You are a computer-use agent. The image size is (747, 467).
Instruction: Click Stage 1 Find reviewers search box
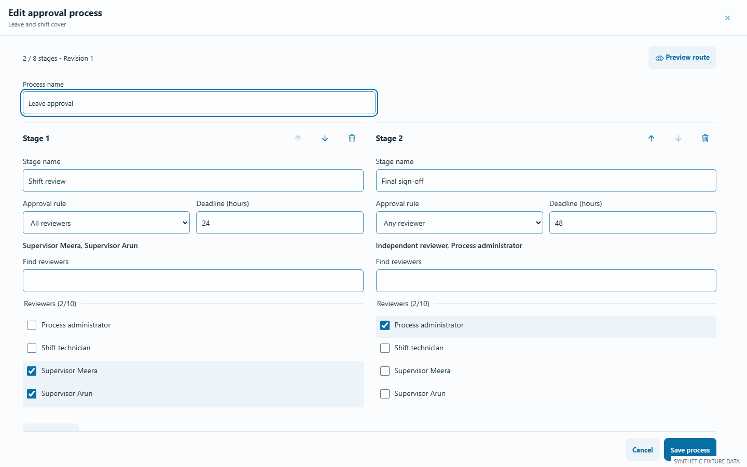(x=193, y=281)
